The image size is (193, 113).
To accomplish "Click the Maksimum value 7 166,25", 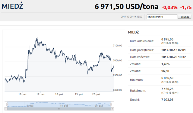I will click(x=167, y=89).
